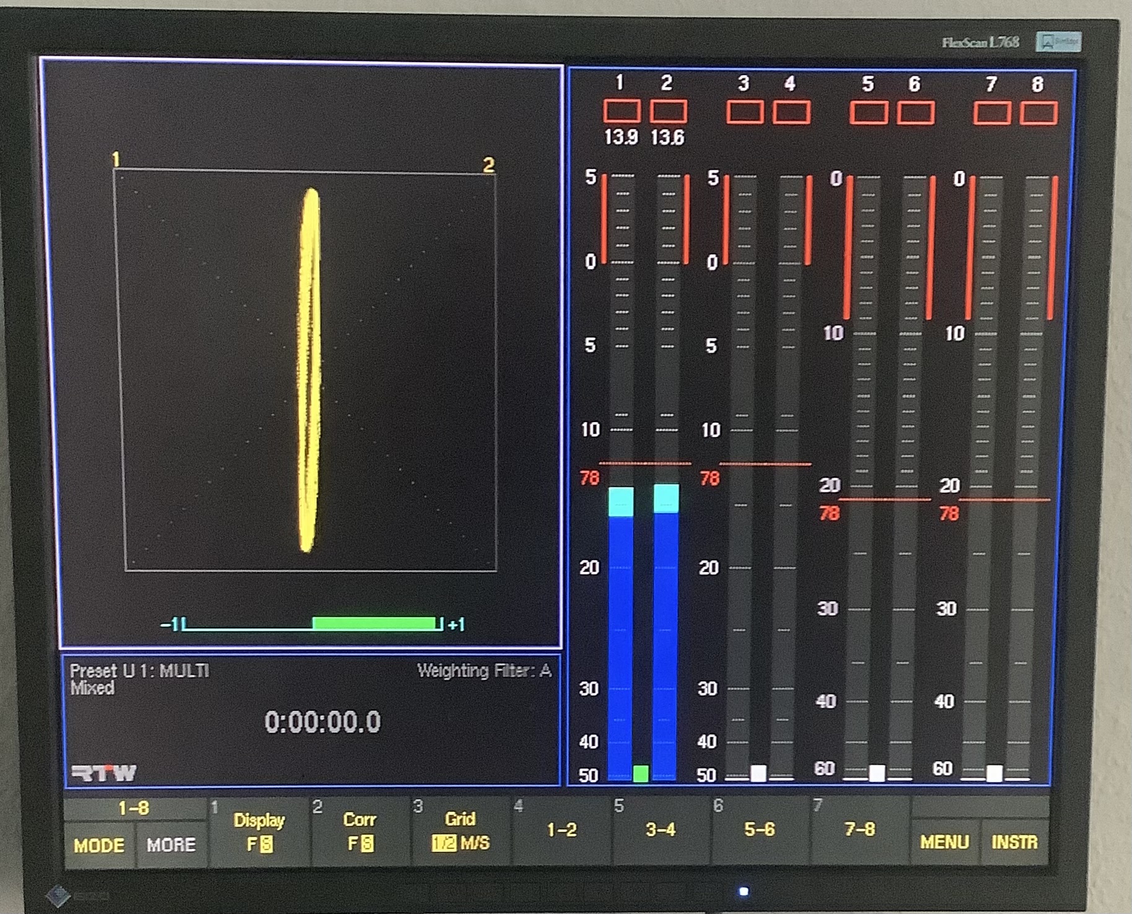The height and width of the screenshot is (914, 1132).
Task: Click the MORE button
Action: coord(171,845)
